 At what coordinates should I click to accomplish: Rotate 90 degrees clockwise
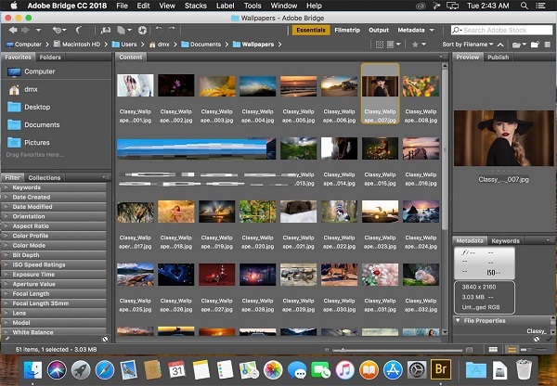click(x=172, y=31)
